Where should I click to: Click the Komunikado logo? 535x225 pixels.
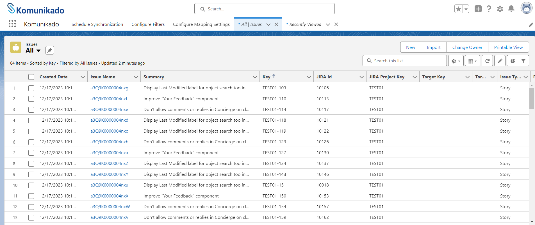(x=36, y=9)
